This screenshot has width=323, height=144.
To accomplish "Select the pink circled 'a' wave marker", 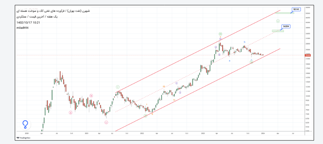I will coord(71,112).
